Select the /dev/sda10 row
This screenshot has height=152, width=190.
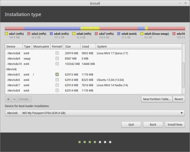pos(93,64)
